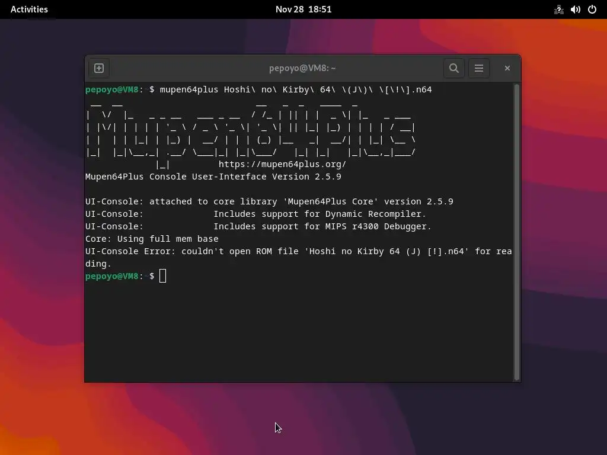This screenshot has height=455, width=607.
Task: Click the cursor at the last prompt
Action: pos(162,276)
